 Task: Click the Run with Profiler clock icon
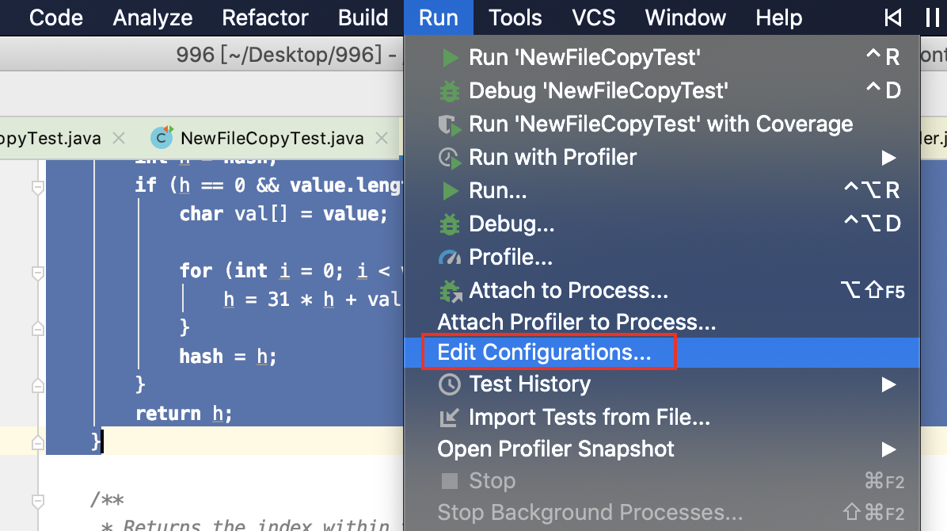tap(449, 158)
